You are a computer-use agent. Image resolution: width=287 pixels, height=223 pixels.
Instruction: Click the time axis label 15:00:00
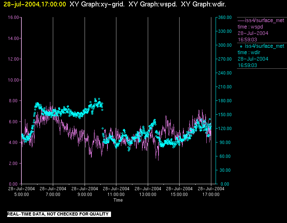[179, 195]
